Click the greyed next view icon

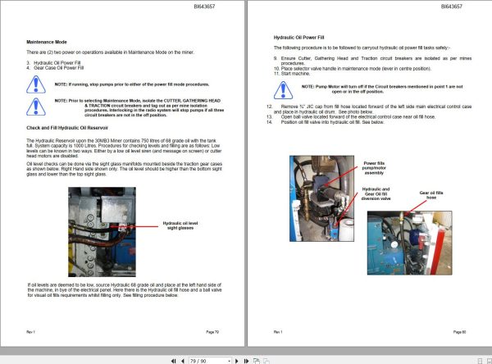266,361
